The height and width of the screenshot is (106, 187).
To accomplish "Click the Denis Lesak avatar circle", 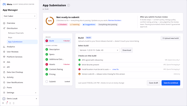I will [x=4, y=99].
